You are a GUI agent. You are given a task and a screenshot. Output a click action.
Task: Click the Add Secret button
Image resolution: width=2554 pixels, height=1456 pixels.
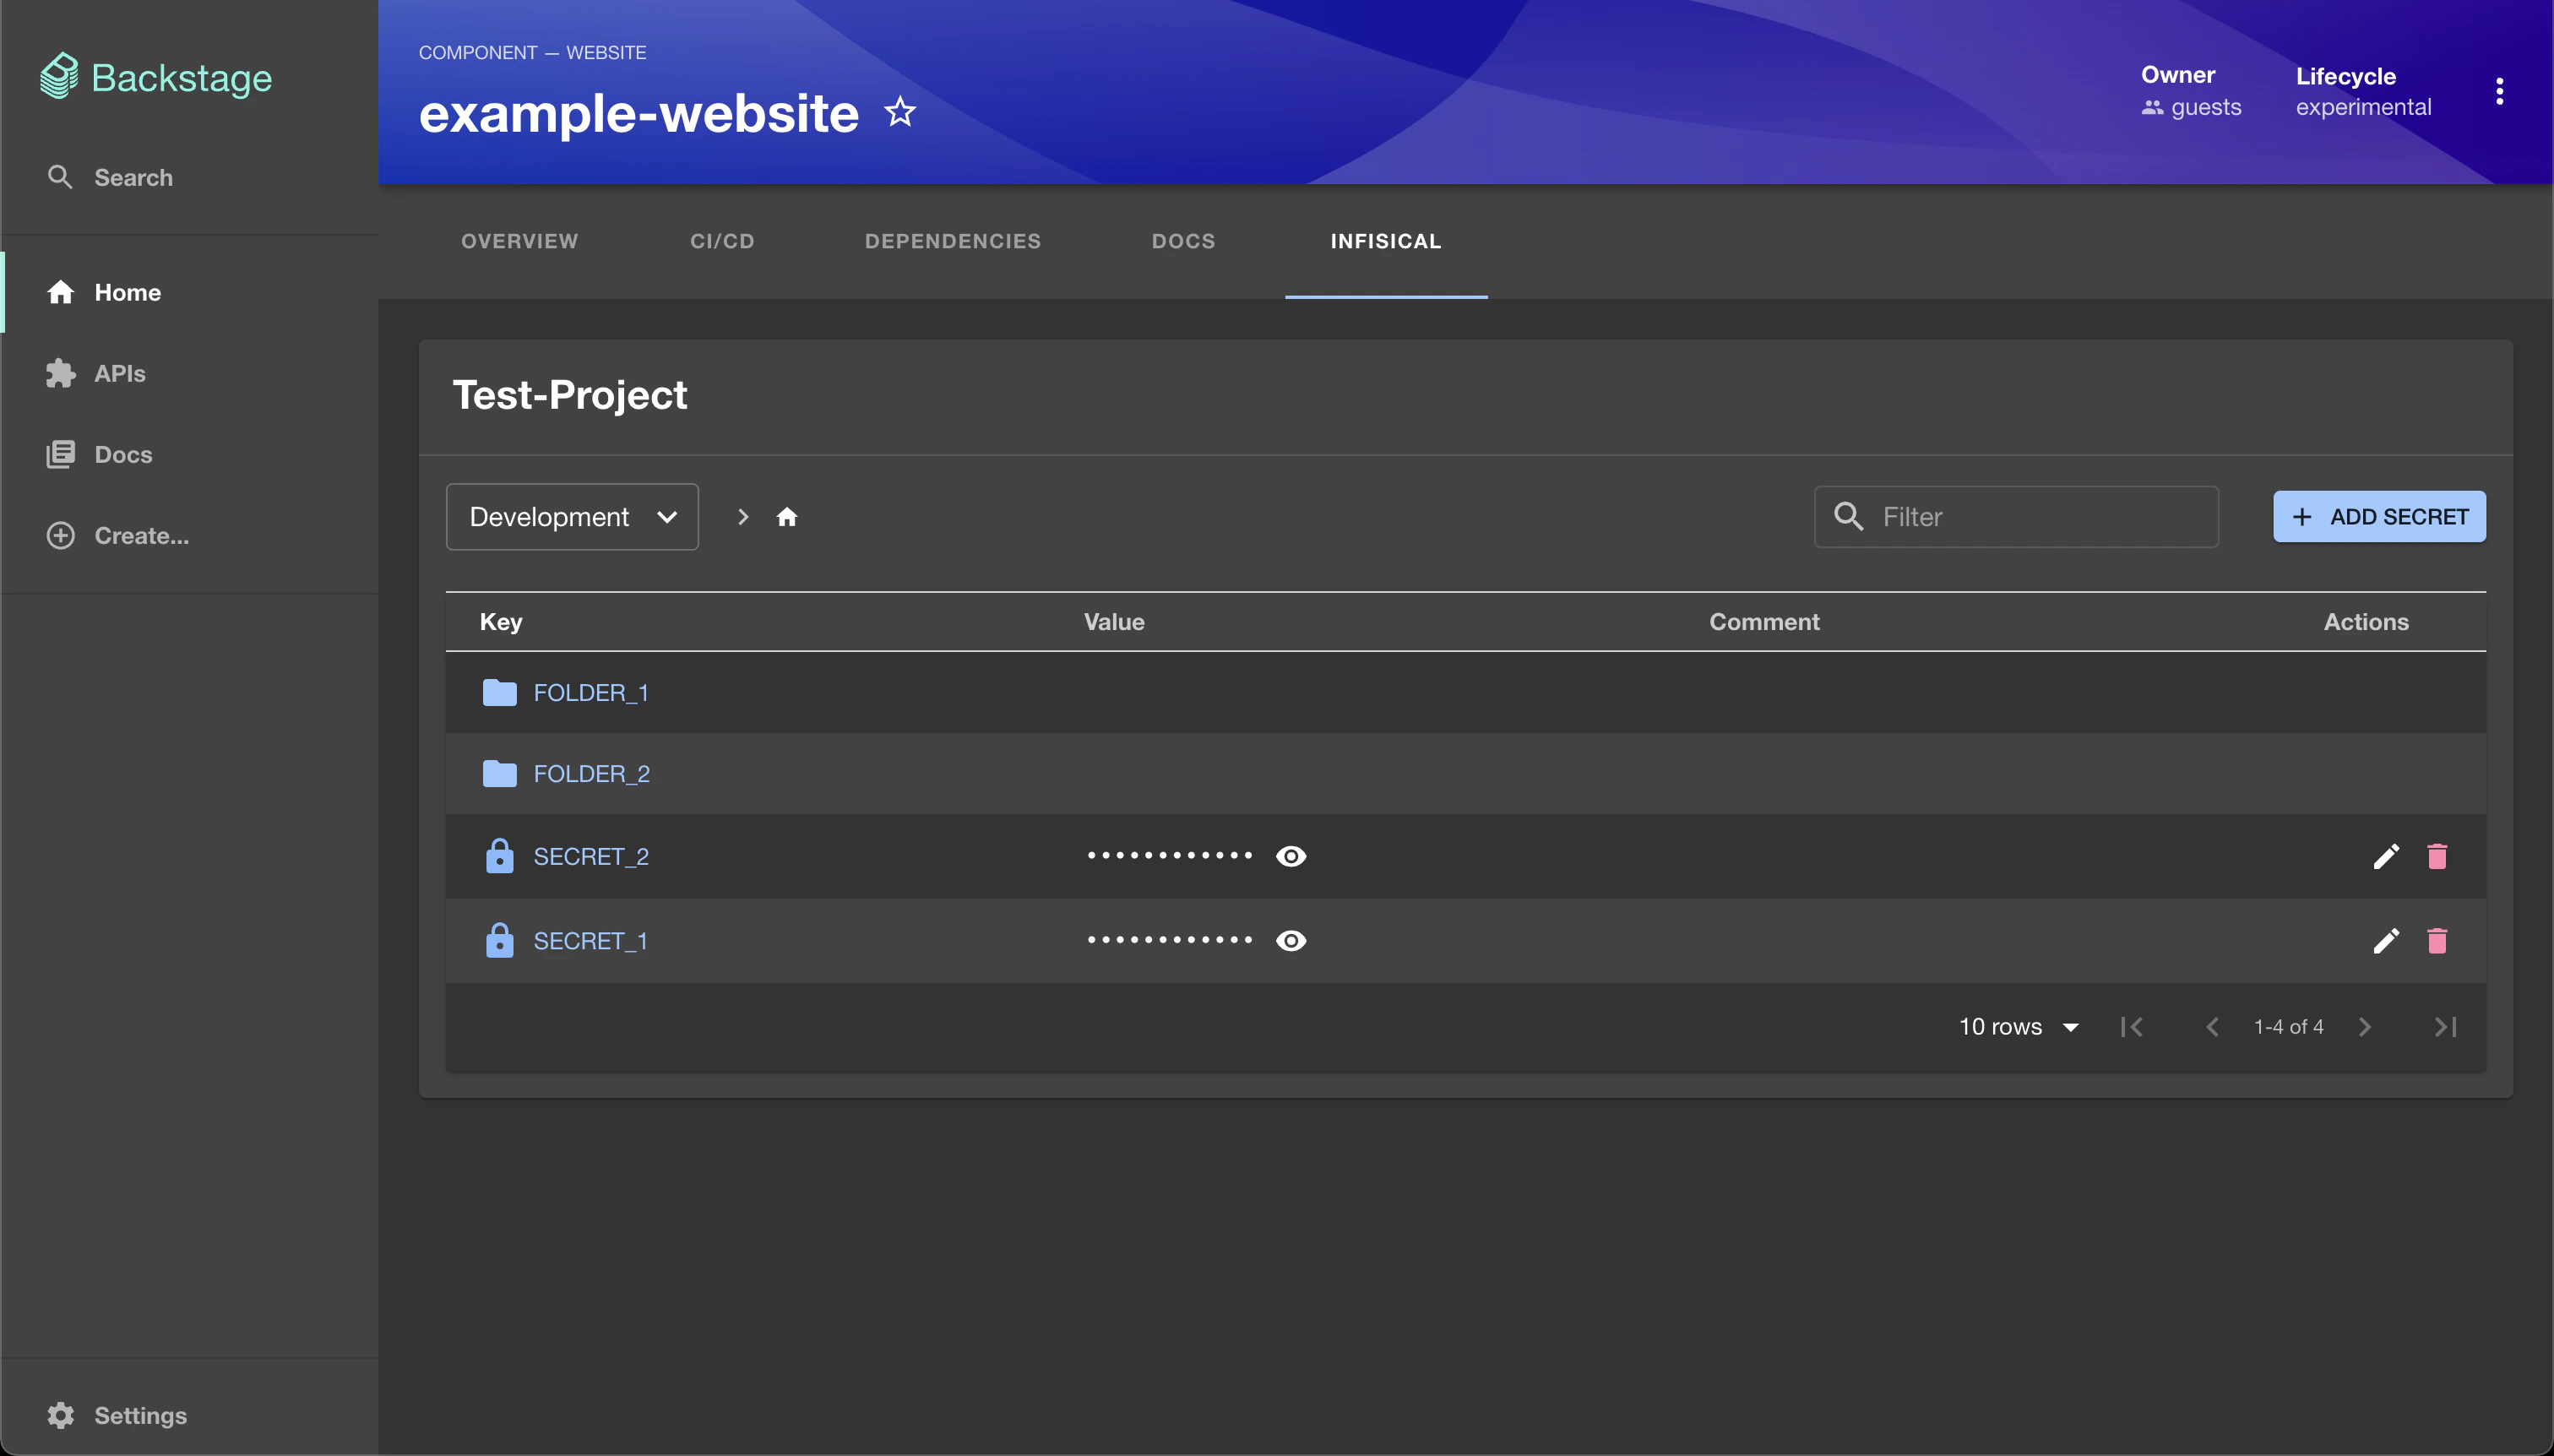click(2379, 517)
